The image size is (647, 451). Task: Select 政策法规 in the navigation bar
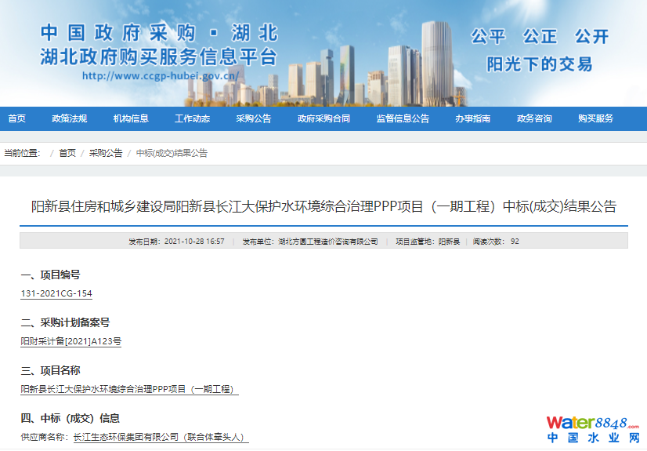(x=70, y=118)
